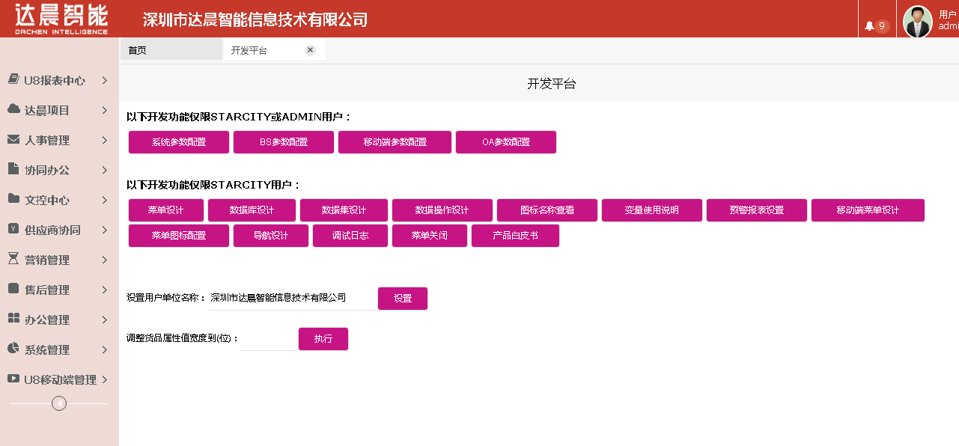Expand the 达晨项目 menu chevron
This screenshot has width=959, height=446.
105,110
